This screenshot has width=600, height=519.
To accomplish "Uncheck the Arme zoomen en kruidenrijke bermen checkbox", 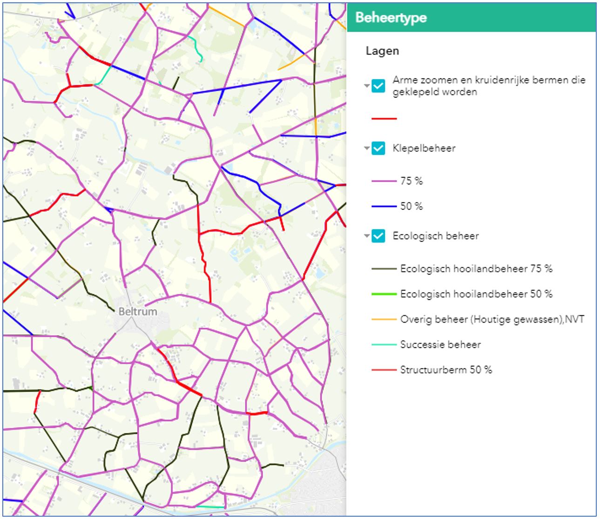I will click(x=378, y=86).
